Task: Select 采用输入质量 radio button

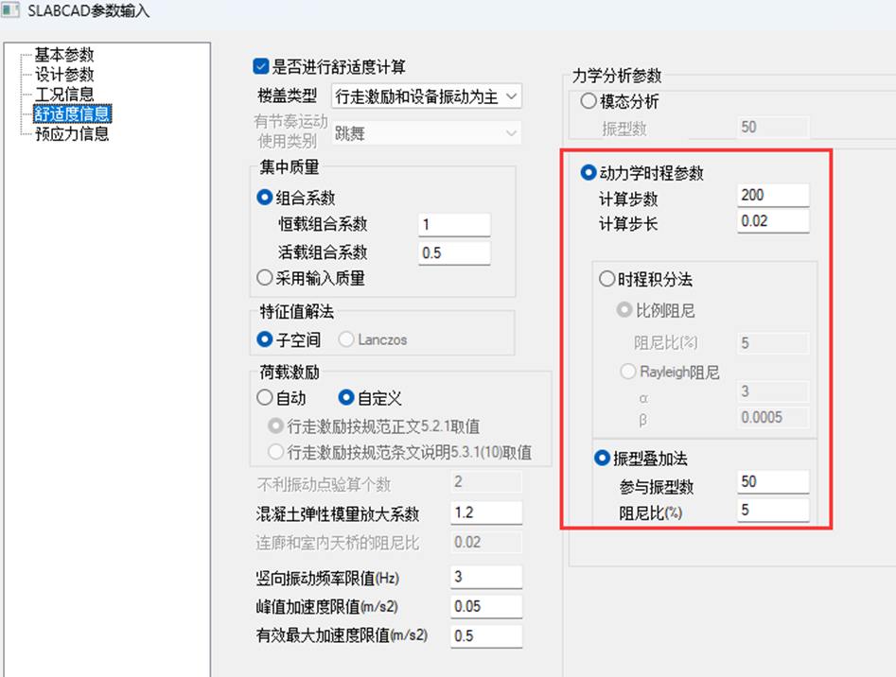Action: point(265,278)
